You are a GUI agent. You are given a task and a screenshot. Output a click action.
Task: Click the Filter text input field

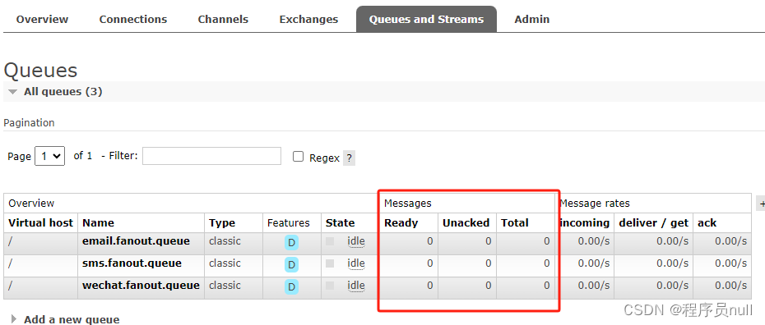(x=211, y=156)
